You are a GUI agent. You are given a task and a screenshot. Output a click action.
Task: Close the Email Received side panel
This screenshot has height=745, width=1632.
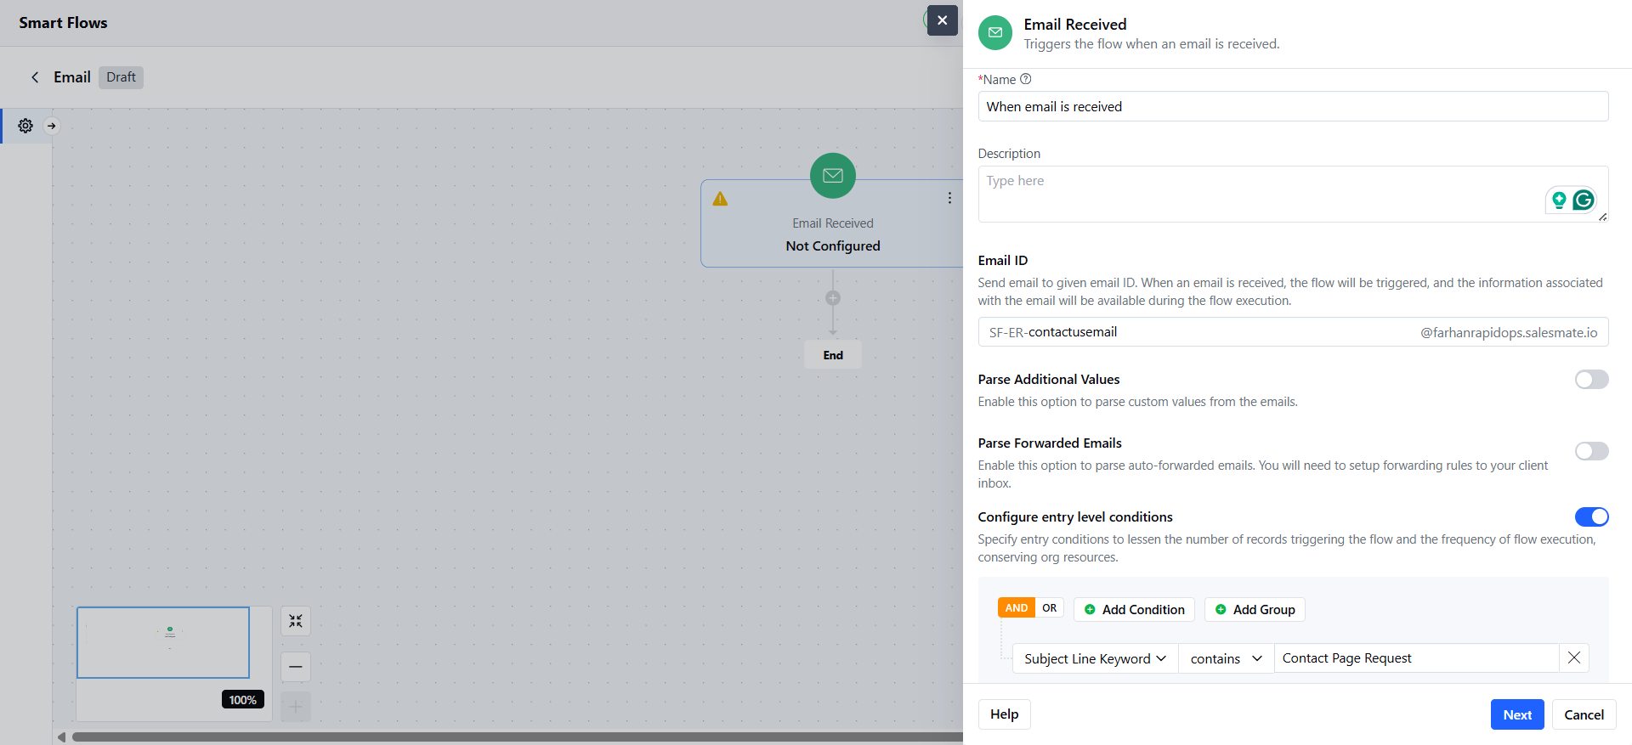coord(942,20)
